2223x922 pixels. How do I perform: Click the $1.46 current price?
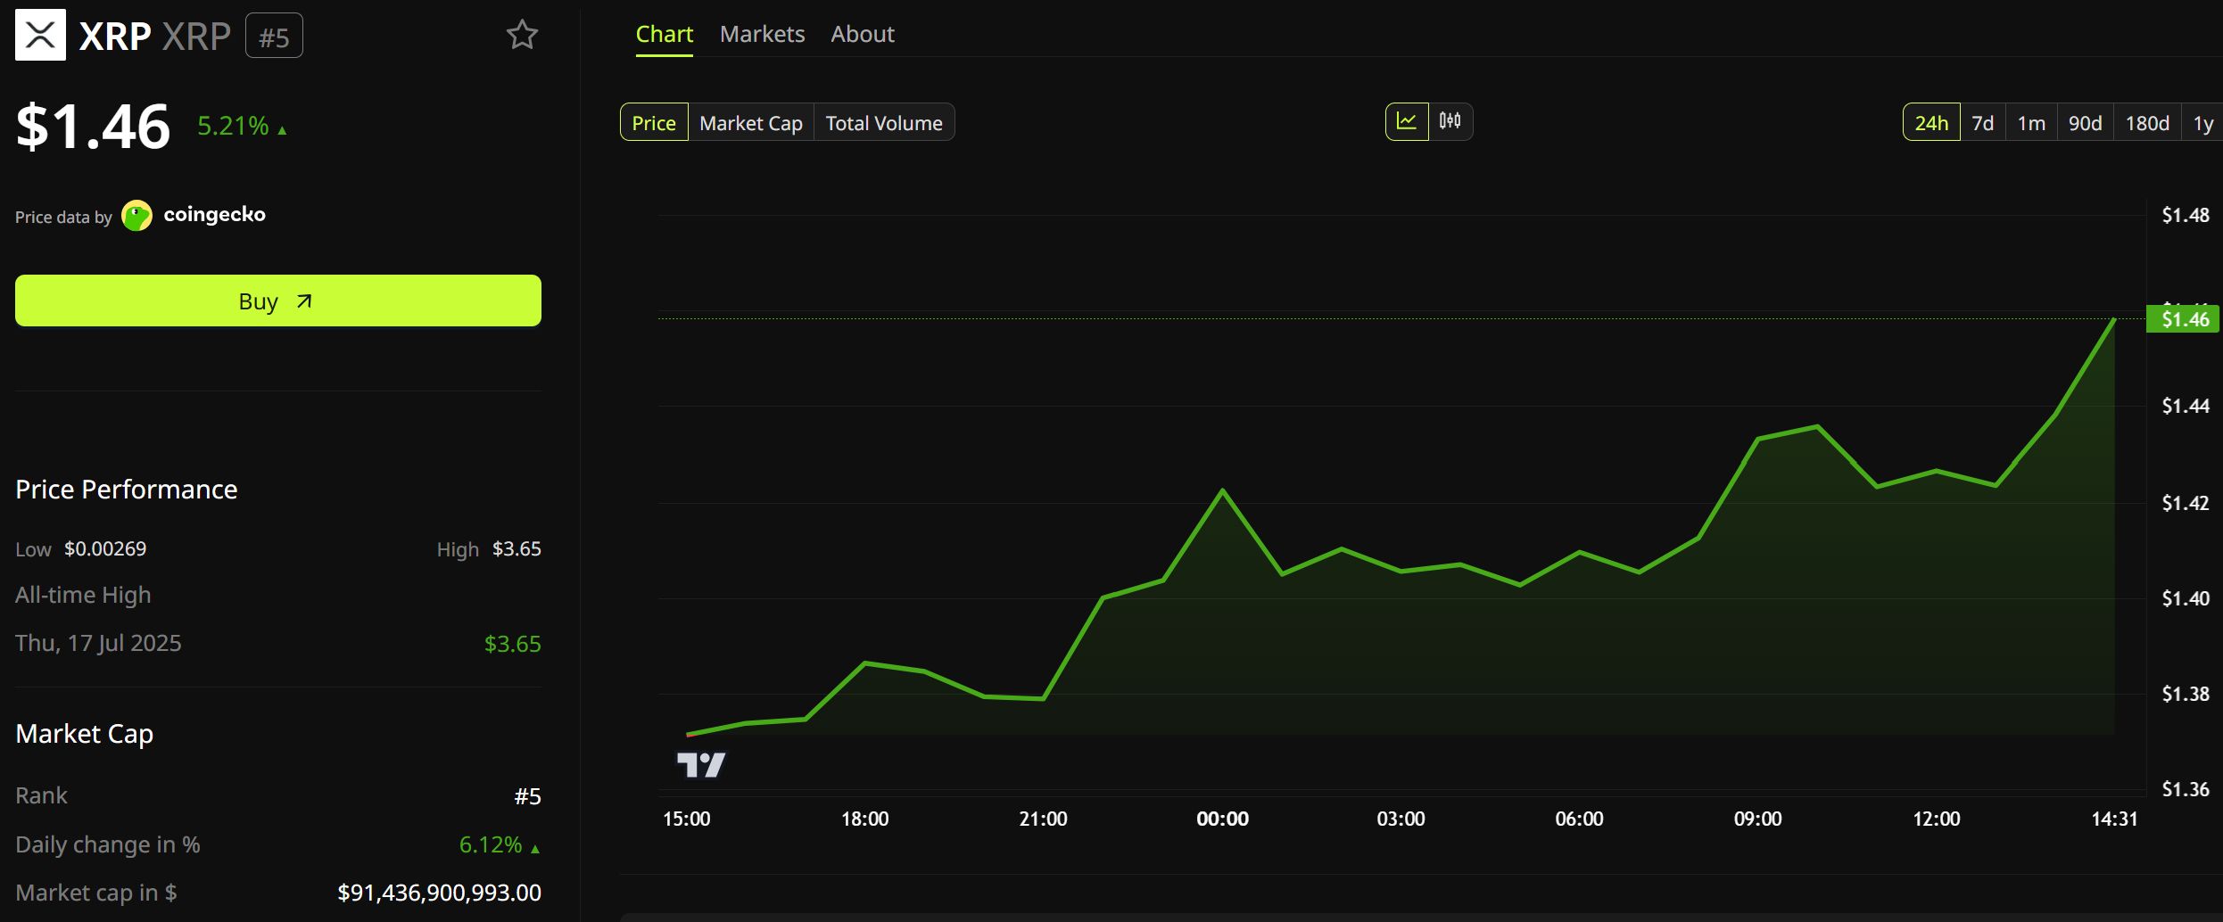[93, 127]
